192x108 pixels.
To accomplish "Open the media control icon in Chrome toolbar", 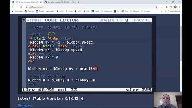I will [171, 7].
